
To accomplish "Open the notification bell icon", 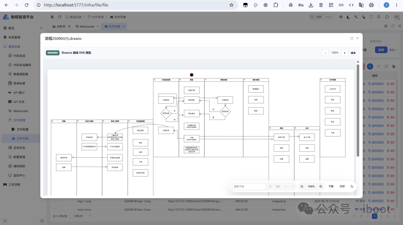I will point(379,17).
